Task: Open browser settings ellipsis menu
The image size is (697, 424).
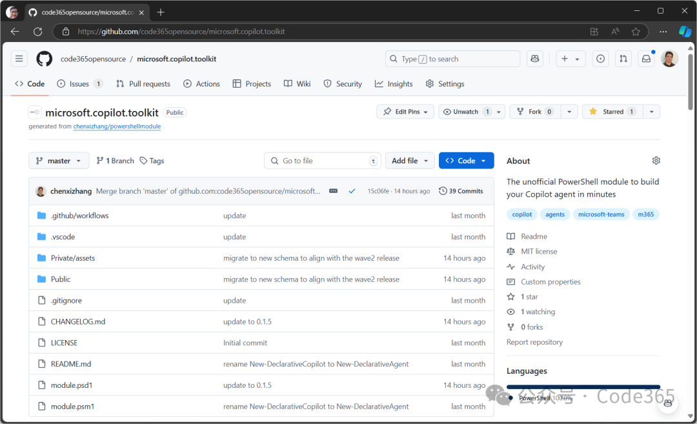Action: coord(663,32)
